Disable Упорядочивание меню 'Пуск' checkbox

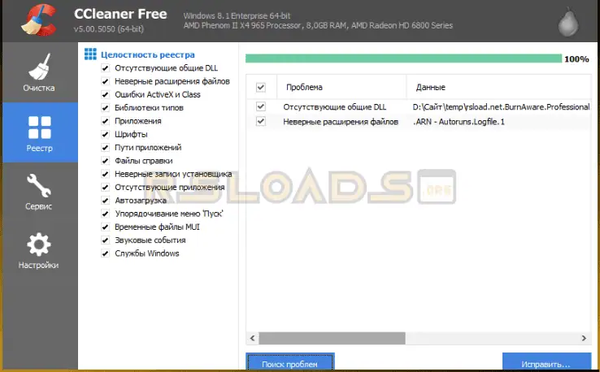pyautogui.click(x=105, y=214)
